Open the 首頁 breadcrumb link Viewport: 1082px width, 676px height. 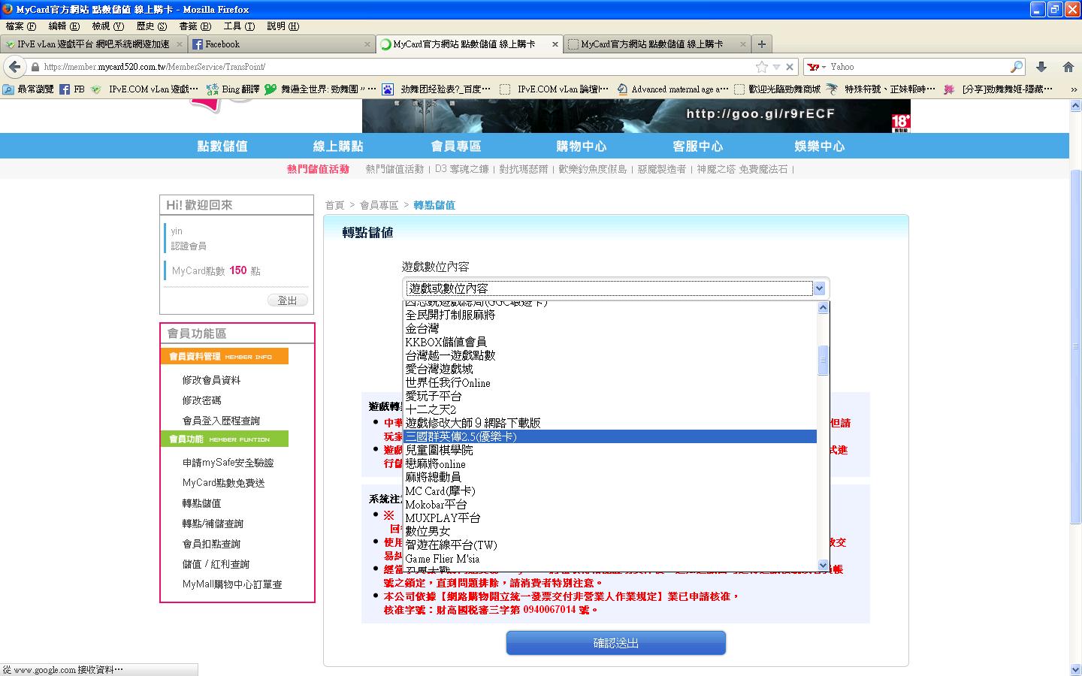pyautogui.click(x=334, y=205)
